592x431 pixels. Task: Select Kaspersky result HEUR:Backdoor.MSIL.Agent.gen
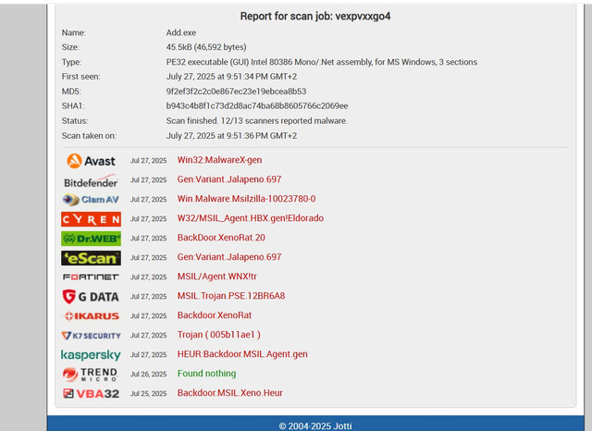point(242,354)
